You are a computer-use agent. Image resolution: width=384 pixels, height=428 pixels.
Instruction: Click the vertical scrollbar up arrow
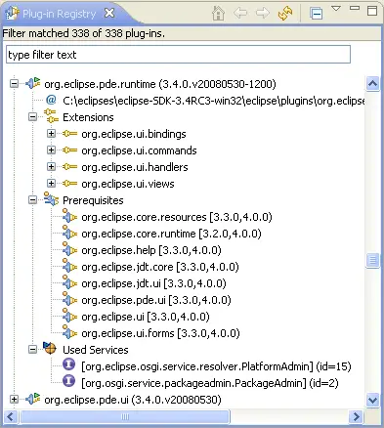tap(372, 84)
